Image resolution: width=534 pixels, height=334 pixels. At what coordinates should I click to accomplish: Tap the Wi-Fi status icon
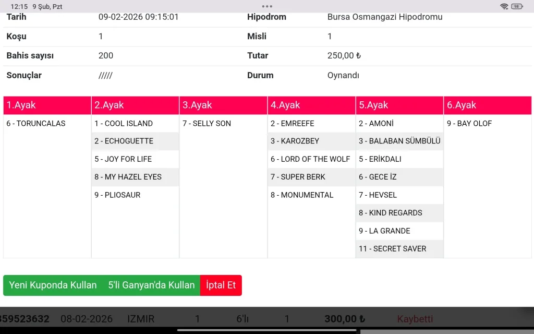pos(504,6)
